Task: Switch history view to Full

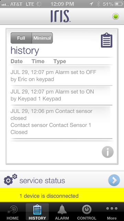Action: coord(21,38)
